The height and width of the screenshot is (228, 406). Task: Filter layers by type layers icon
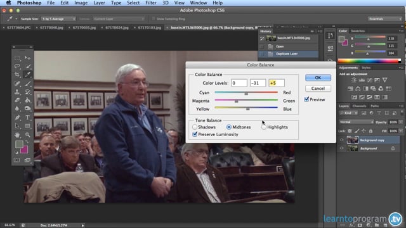(x=379, y=113)
